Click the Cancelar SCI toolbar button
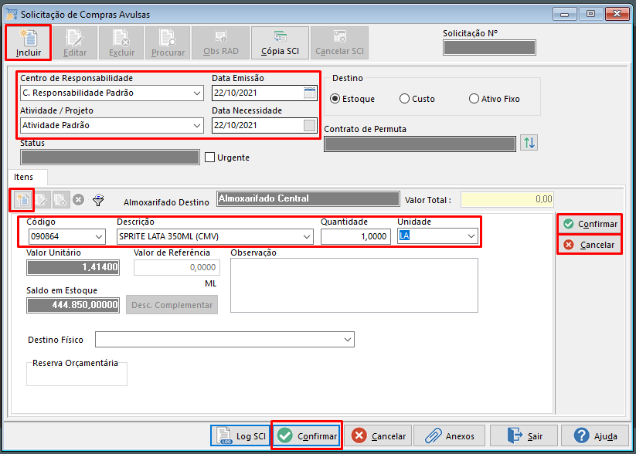Image resolution: width=636 pixels, height=454 pixels. coord(339,43)
